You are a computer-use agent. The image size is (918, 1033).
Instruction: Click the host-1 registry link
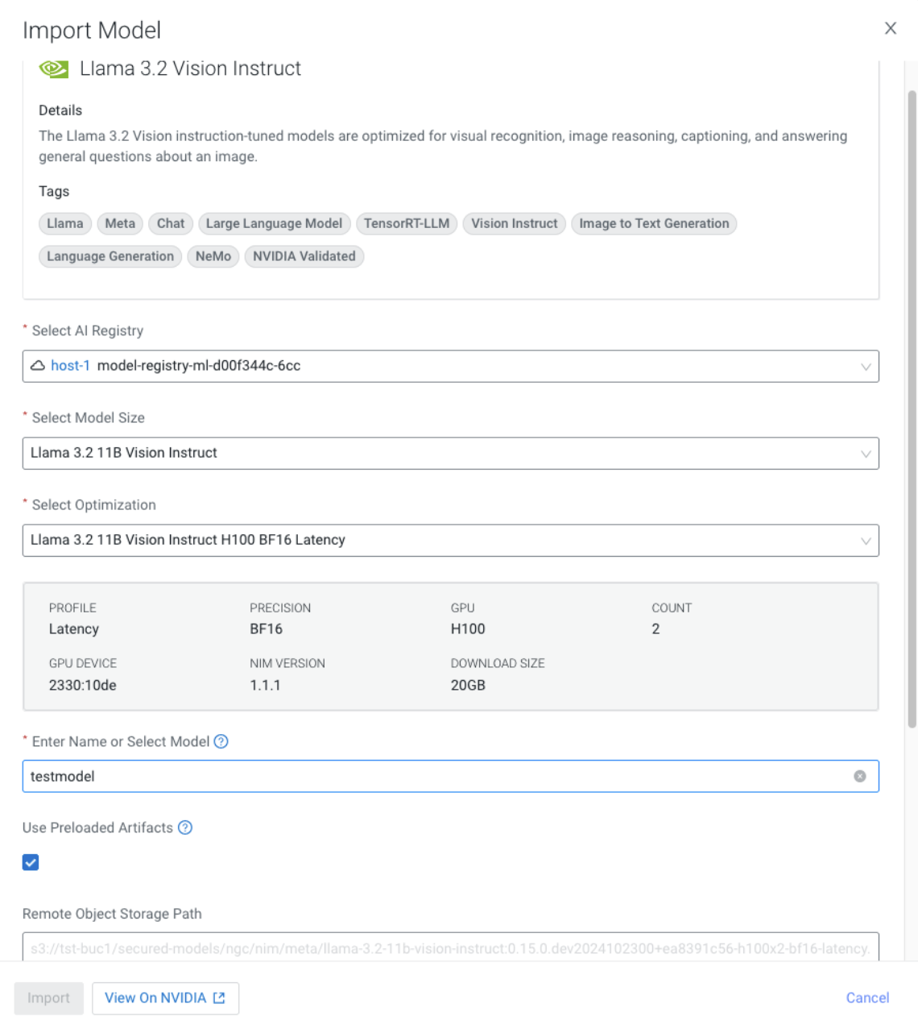click(70, 366)
